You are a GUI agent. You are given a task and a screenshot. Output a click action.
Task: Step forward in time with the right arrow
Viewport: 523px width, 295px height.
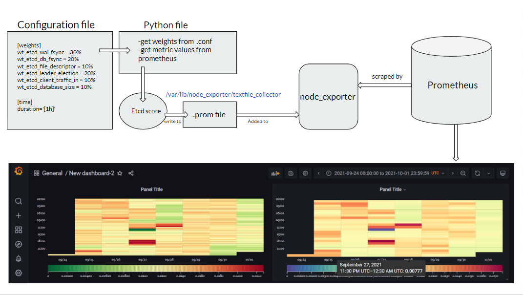453,173
